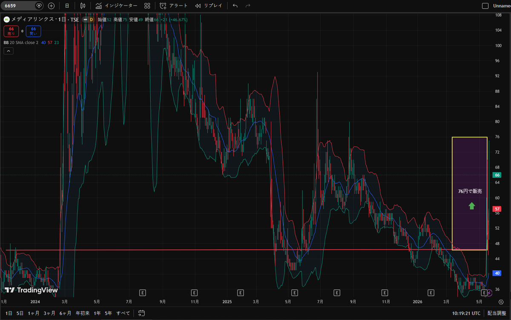The height and width of the screenshot is (320, 511).
Task: Click the 6659 symbol search field
Action: coord(23,6)
